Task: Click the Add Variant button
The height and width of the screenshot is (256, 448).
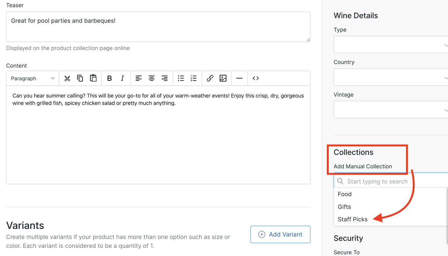Action: point(280,234)
